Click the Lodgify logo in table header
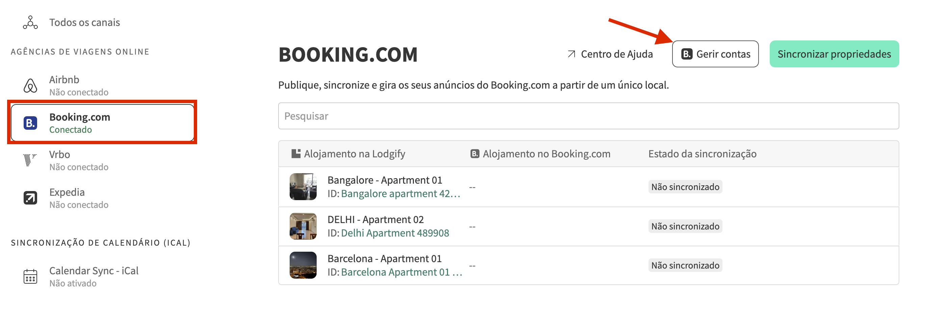The height and width of the screenshot is (312, 925). tap(295, 154)
